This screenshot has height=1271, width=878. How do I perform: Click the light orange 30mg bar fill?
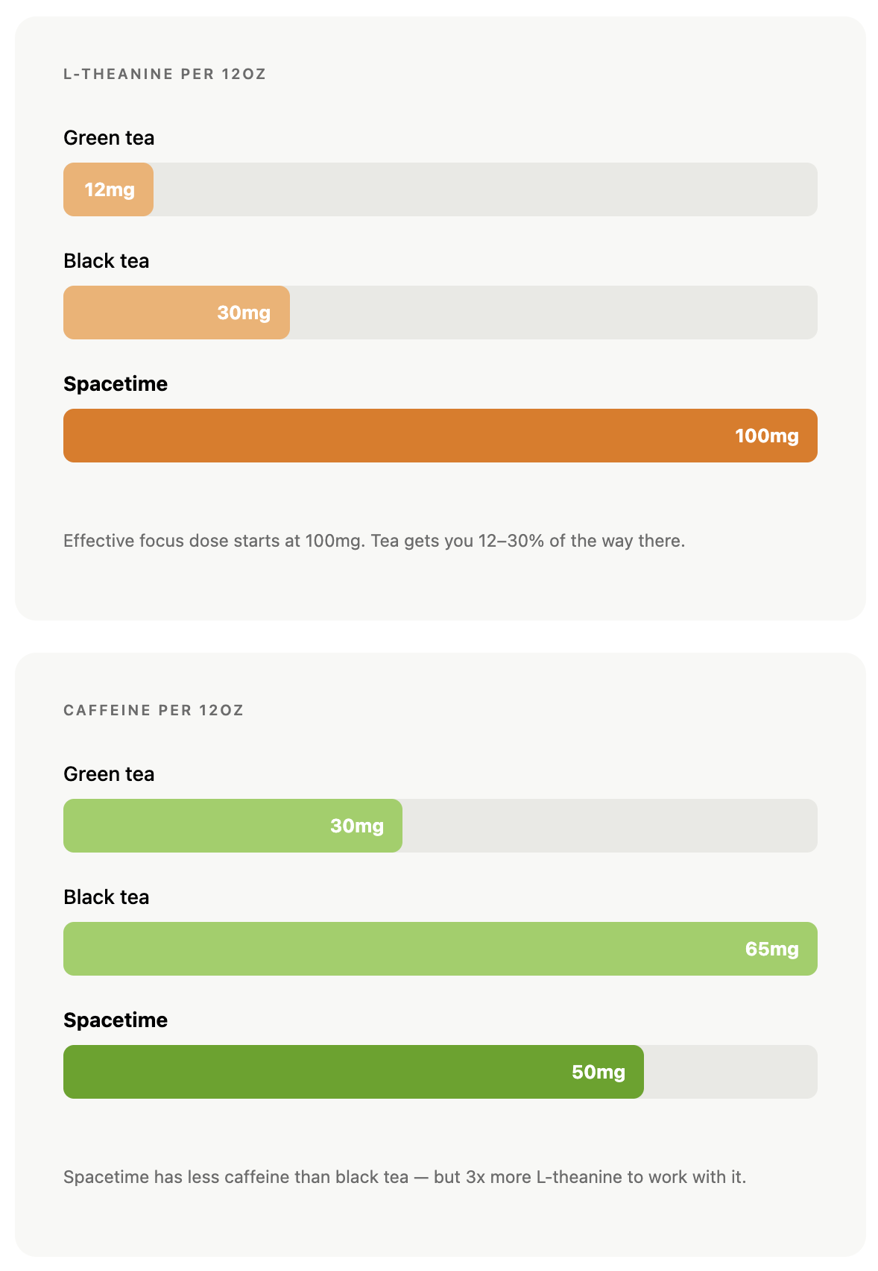[x=177, y=313]
